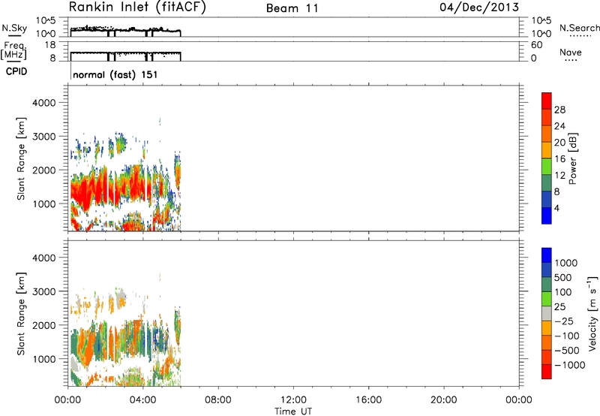This screenshot has width=600, height=416.
Task: Click the '16:00' time axis label
Action: tap(368, 400)
